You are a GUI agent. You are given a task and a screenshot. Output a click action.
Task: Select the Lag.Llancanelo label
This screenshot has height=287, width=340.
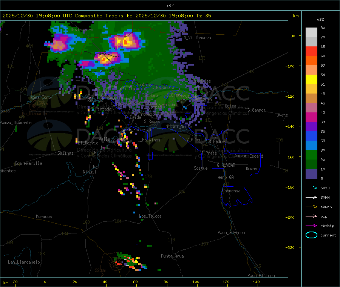coord(24,262)
